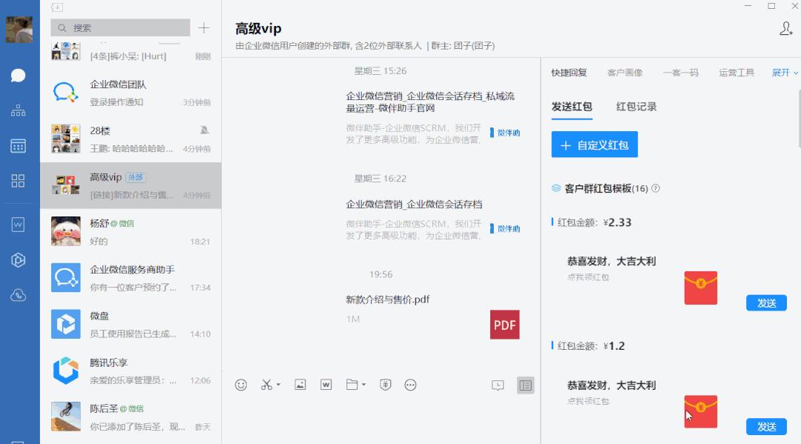The height and width of the screenshot is (444, 801).
Task: Click the search input field
Action: [x=121, y=27]
